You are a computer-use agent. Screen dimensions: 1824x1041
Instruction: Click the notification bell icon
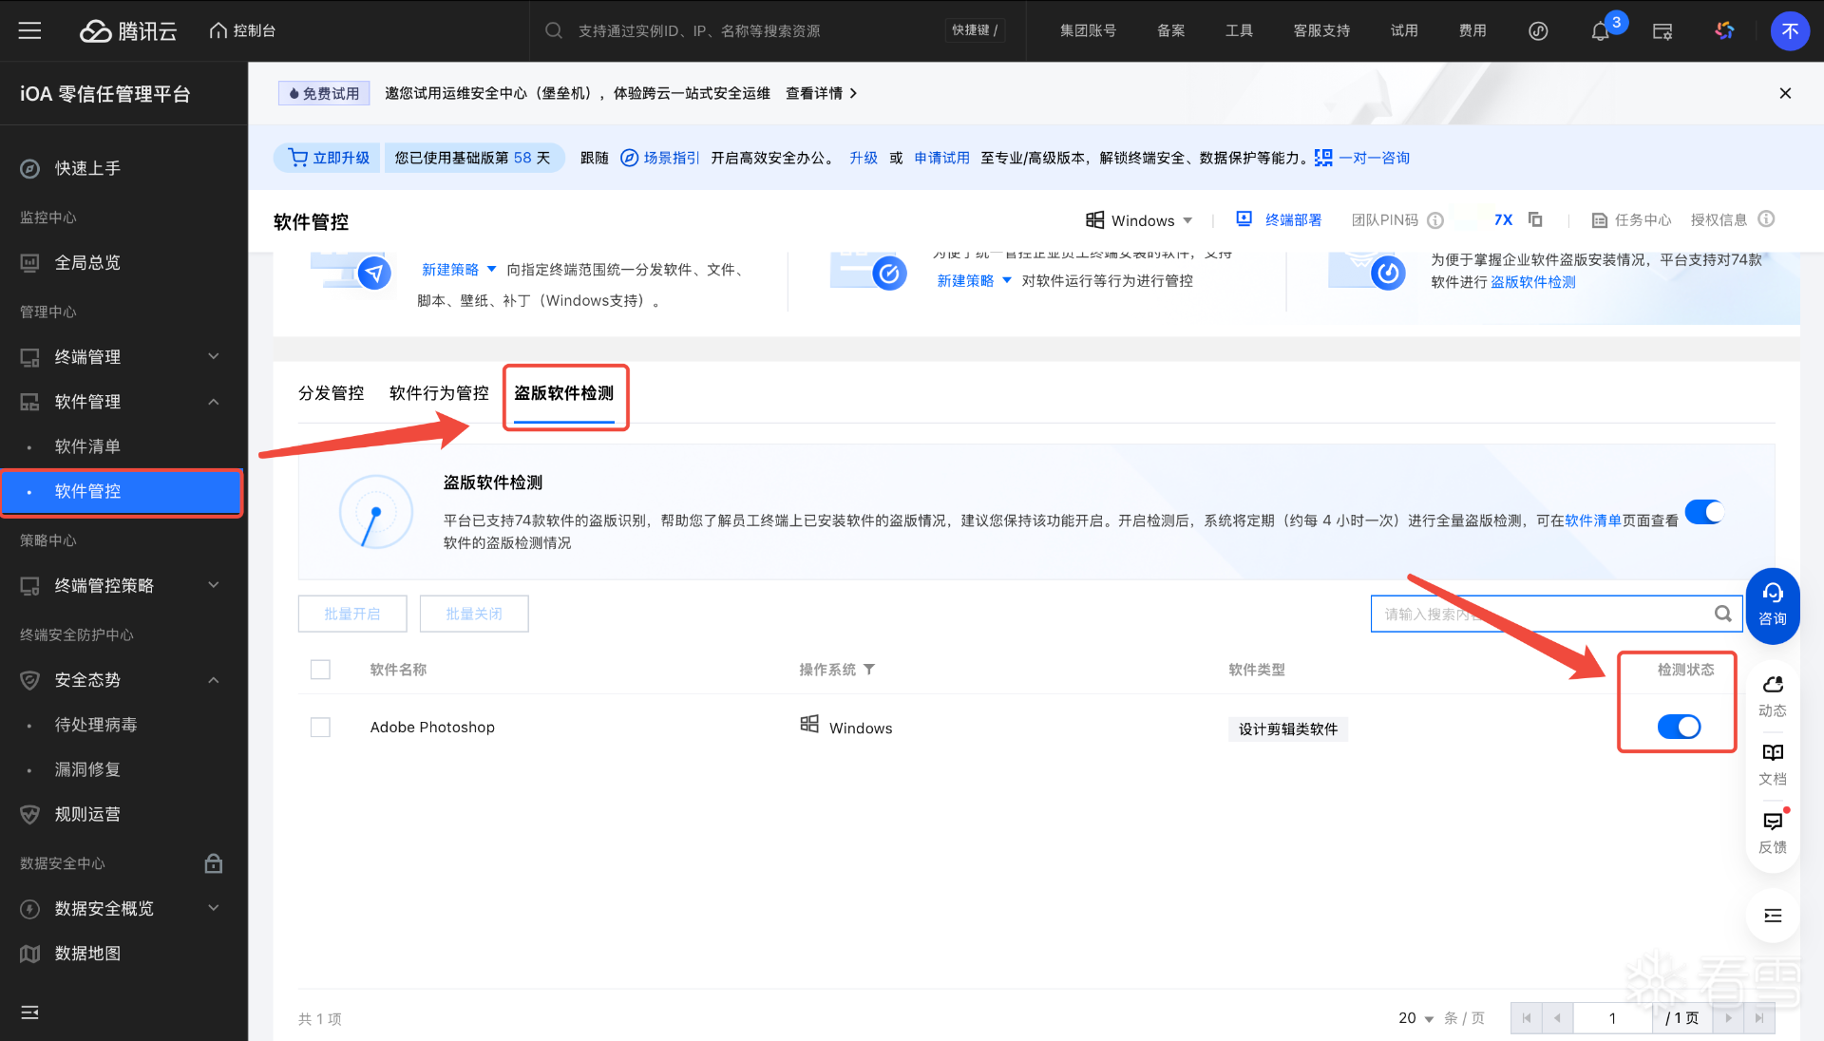click(x=1601, y=31)
